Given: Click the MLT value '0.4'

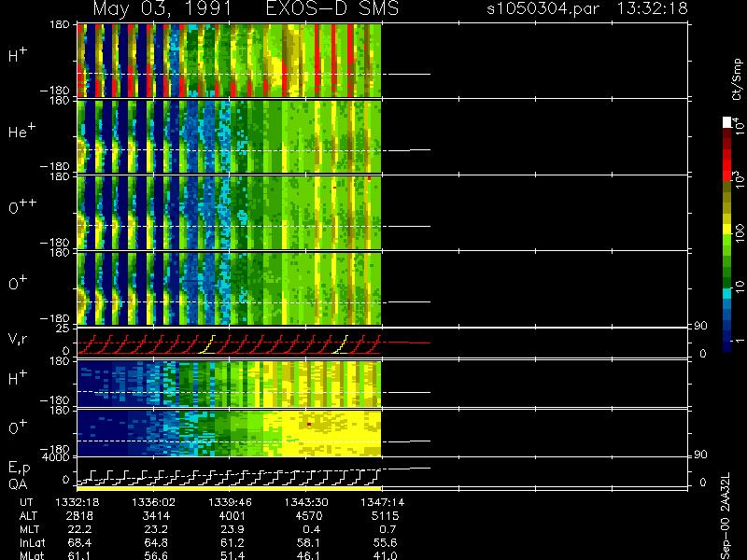Looking at the screenshot, I should (312, 529).
